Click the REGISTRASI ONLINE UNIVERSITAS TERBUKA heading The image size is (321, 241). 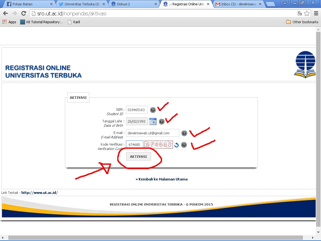43,72
